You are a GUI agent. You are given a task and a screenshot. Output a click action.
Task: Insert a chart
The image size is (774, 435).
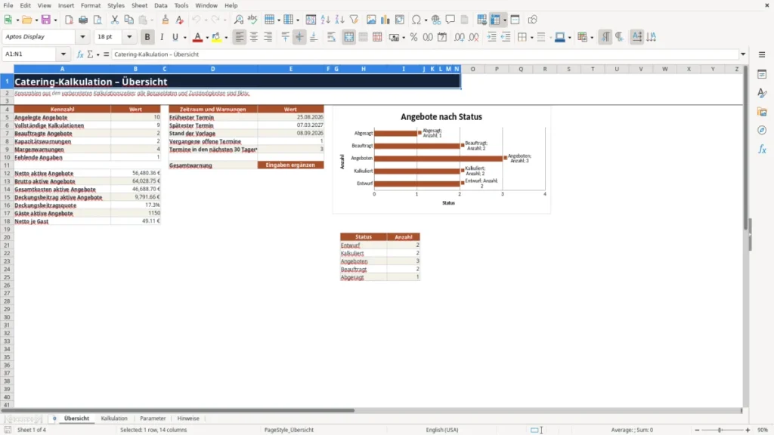(385, 20)
